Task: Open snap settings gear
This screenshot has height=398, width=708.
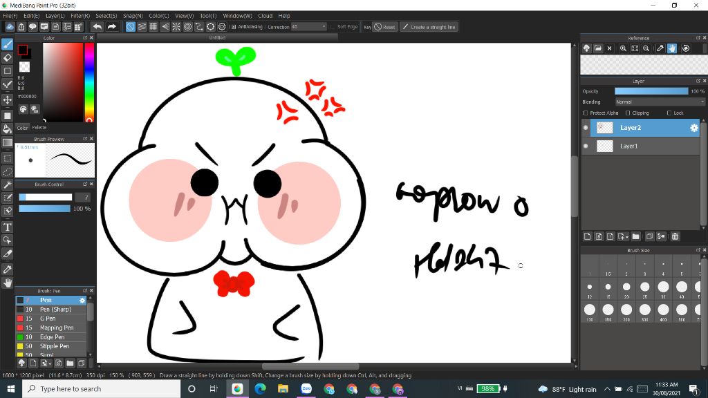Action: tap(222, 27)
